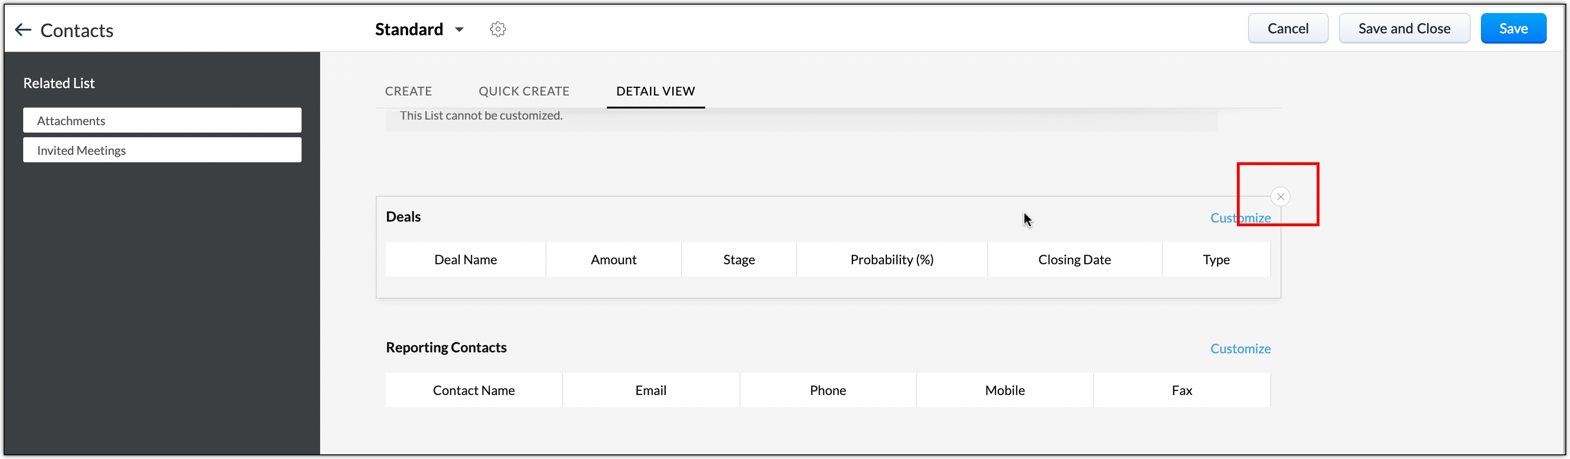Customize the Reporting Contacts list

[1240, 349]
